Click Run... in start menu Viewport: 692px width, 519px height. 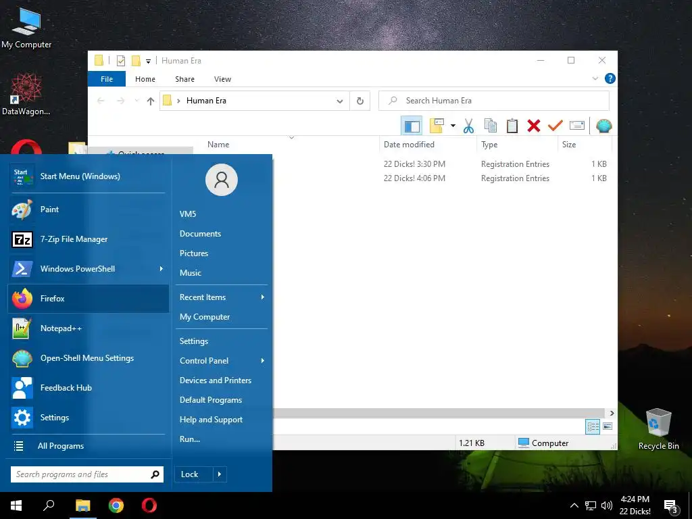click(221, 439)
